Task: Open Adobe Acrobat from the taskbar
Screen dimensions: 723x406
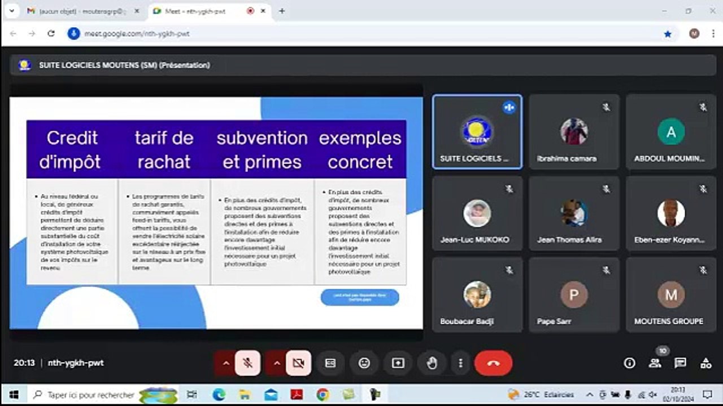Action: point(297,395)
